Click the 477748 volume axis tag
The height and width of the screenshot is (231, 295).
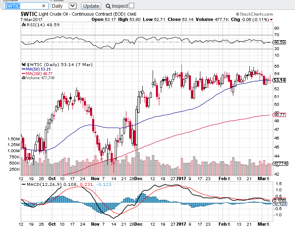click(281, 163)
